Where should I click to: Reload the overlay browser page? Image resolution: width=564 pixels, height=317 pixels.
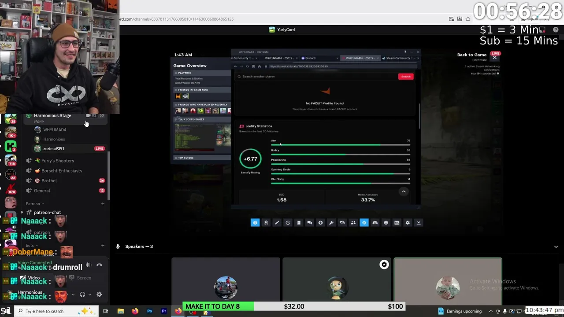pos(247,66)
